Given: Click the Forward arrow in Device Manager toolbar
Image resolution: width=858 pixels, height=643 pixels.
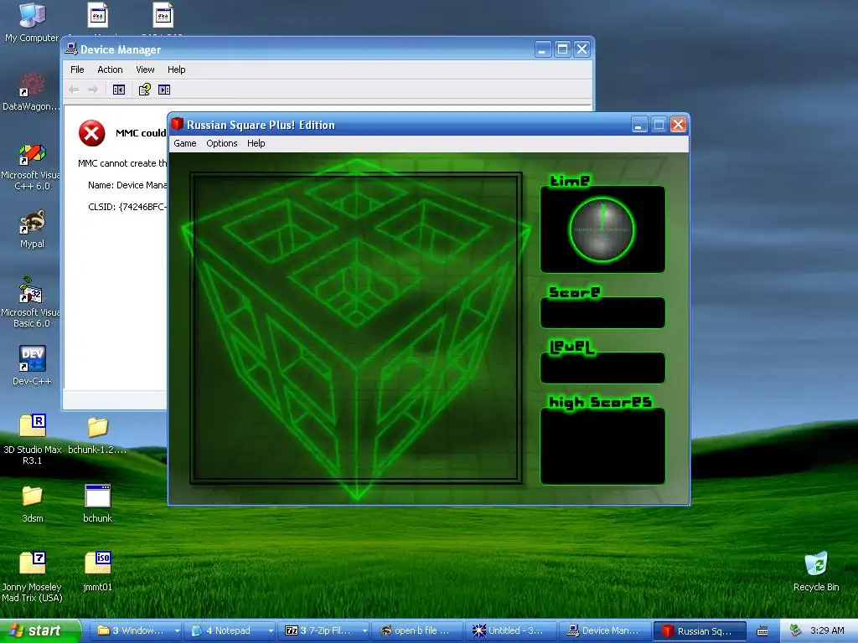Looking at the screenshot, I should pyautogui.click(x=93, y=90).
